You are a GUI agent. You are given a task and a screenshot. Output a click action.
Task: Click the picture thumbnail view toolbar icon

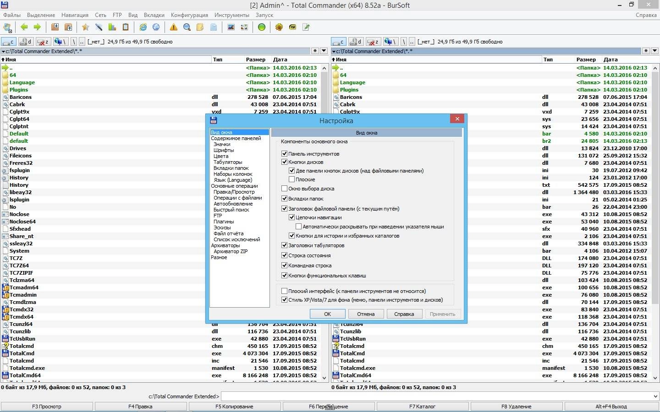pyautogui.click(x=231, y=27)
